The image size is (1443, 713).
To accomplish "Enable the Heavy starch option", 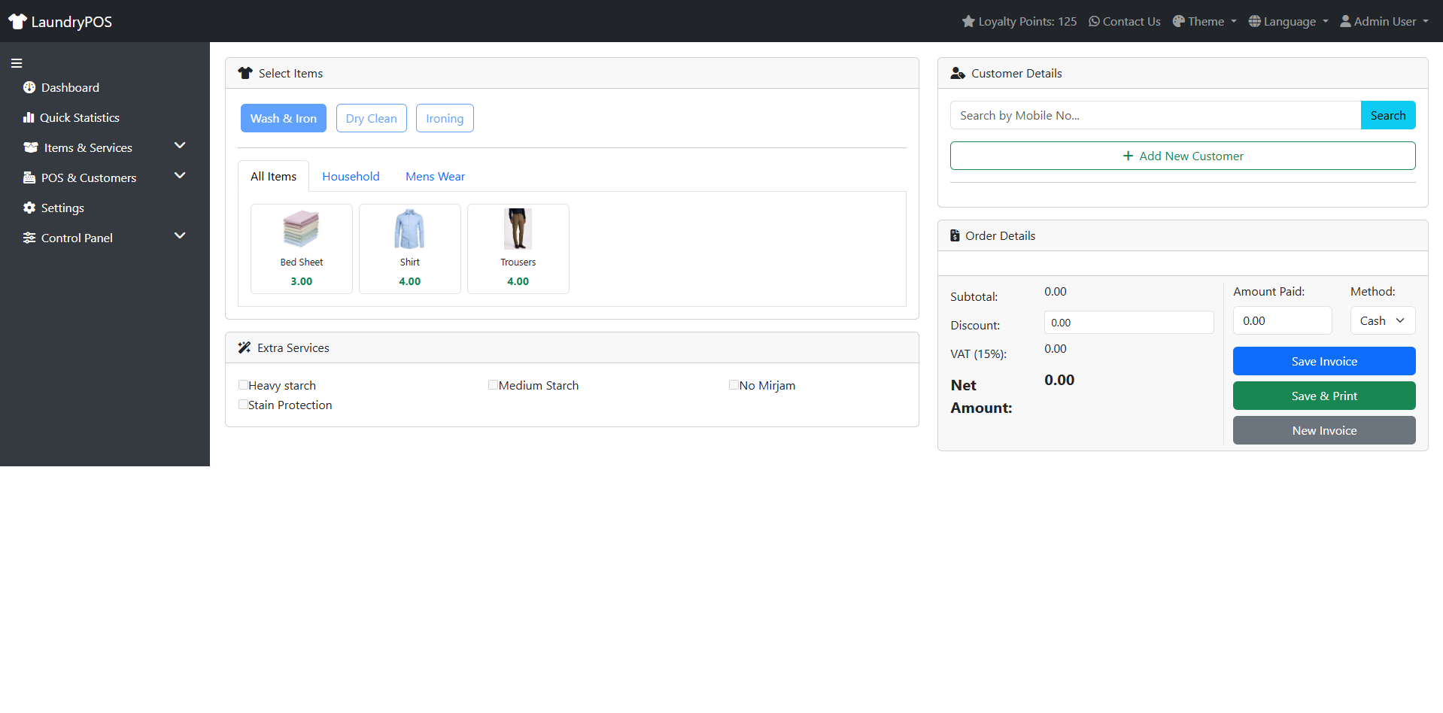I will 243,384.
